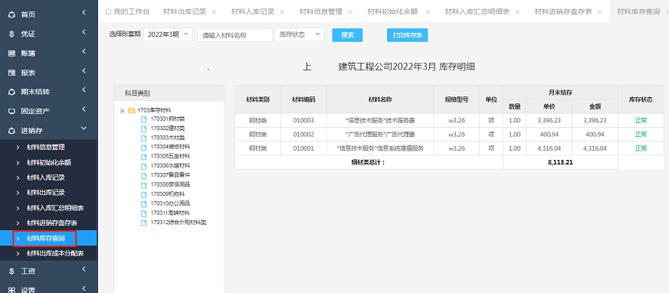
Task: Click file icon beside 170306水暖材料
Action: (x=144, y=166)
